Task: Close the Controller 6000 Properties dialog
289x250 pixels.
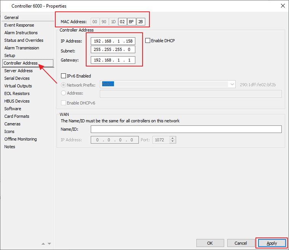Action: click(283, 6)
